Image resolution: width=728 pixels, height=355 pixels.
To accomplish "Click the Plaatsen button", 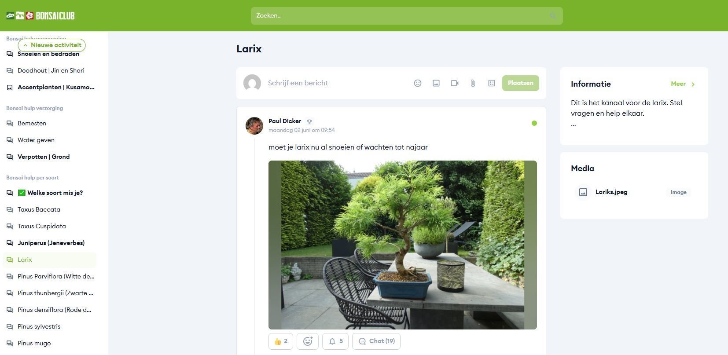I will click(x=520, y=83).
